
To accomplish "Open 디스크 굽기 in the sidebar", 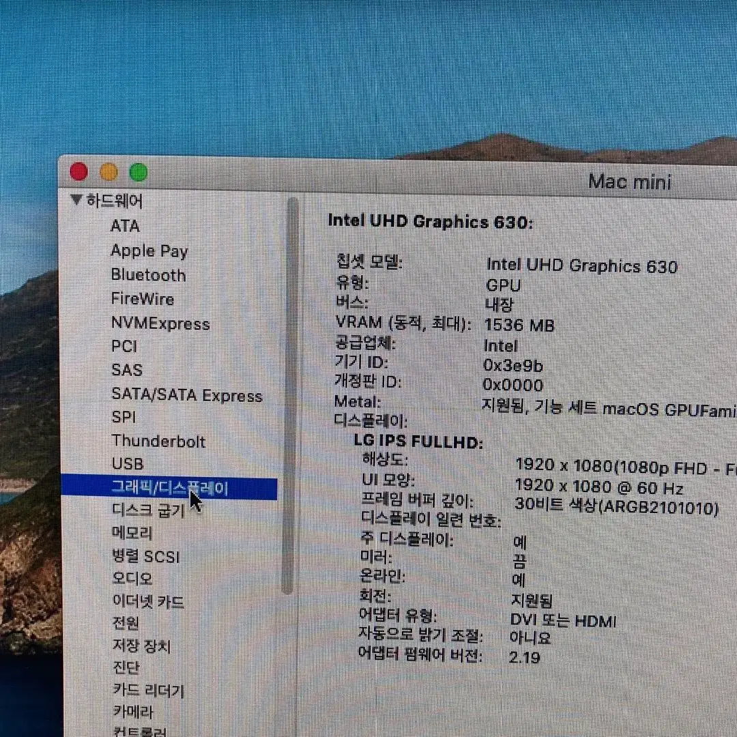I will coord(149,510).
